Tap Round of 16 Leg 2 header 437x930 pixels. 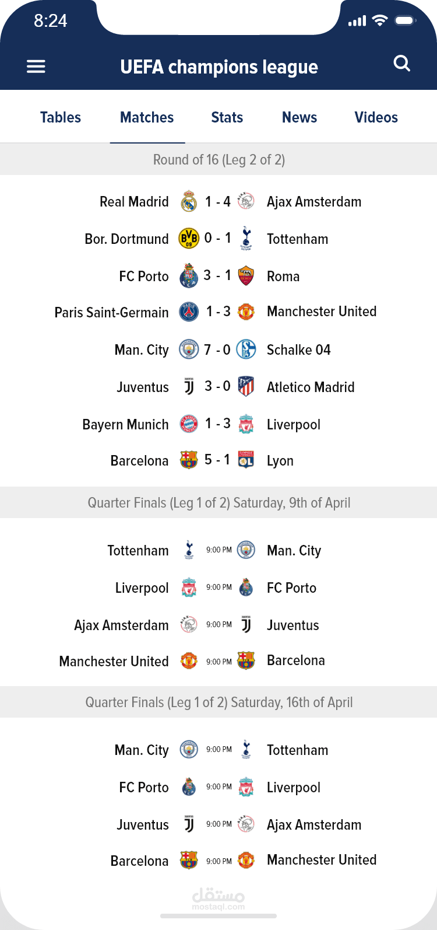(x=218, y=159)
